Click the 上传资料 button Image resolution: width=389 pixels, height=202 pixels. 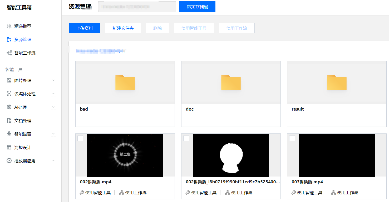click(85, 28)
